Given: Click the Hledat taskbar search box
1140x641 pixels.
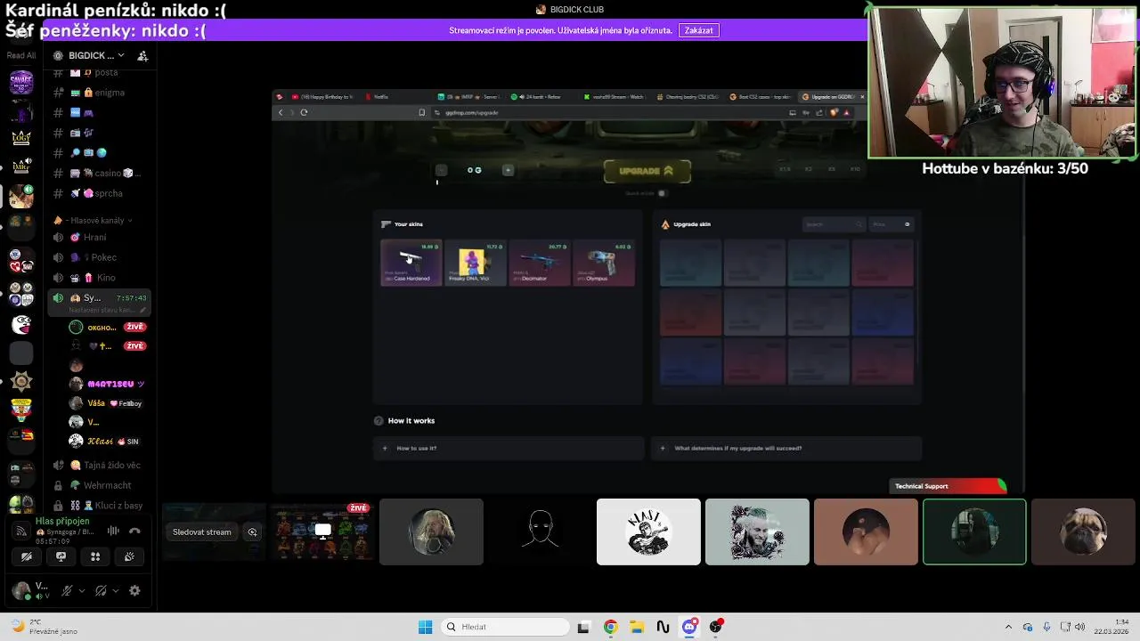Looking at the screenshot, I should click(505, 627).
